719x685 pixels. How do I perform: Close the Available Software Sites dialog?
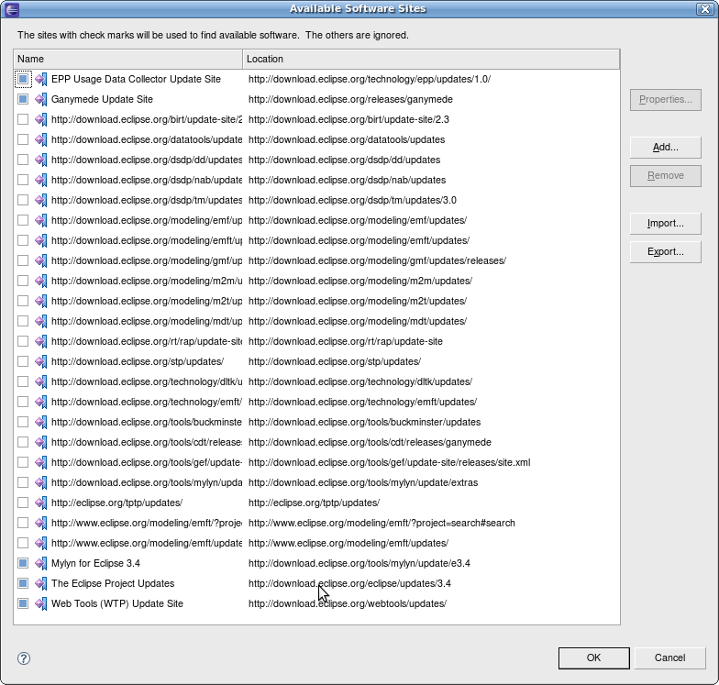click(x=704, y=9)
